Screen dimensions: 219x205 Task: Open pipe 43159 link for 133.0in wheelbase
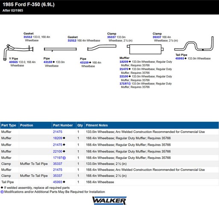click(48, 62)
